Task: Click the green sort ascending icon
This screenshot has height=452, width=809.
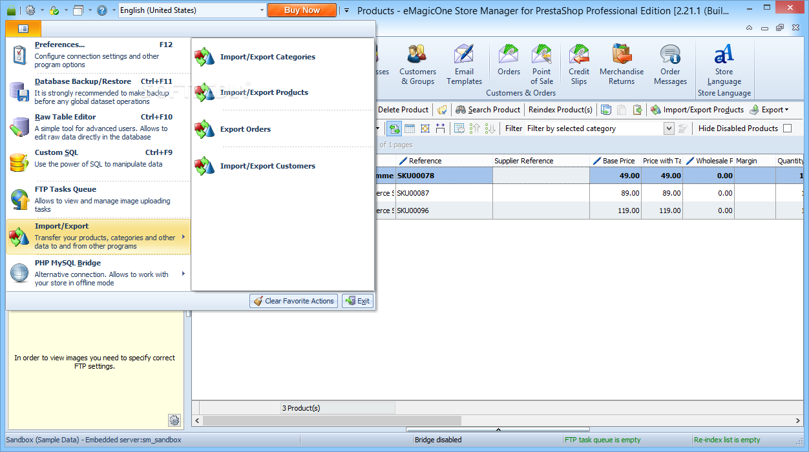Action: [474, 128]
